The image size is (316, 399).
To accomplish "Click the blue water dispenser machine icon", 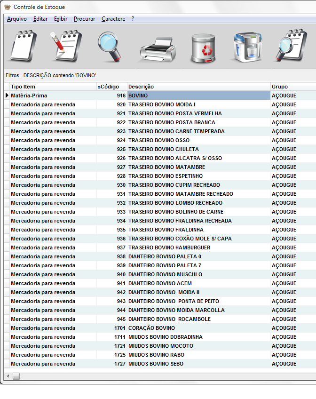I will click(247, 47).
